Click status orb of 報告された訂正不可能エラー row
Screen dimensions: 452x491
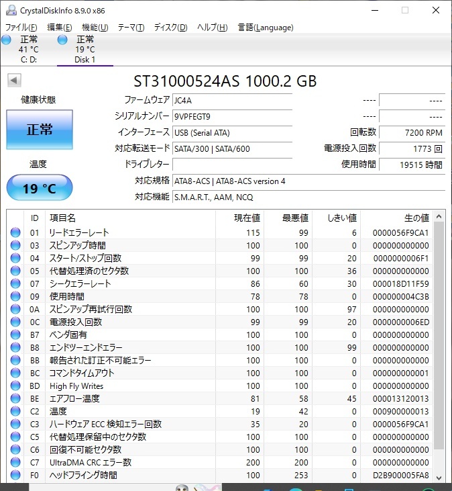pos(15,361)
